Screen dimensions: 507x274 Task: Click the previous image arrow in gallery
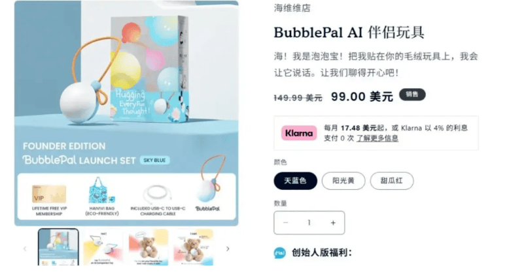point(25,249)
